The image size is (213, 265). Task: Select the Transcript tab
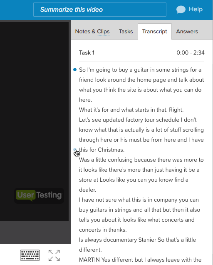point(155,32)
